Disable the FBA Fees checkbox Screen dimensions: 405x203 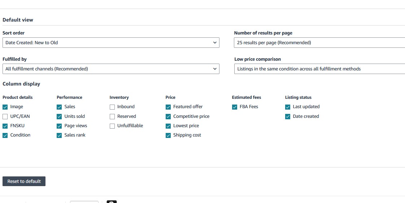pyautogui.click(x=235, y=107)
